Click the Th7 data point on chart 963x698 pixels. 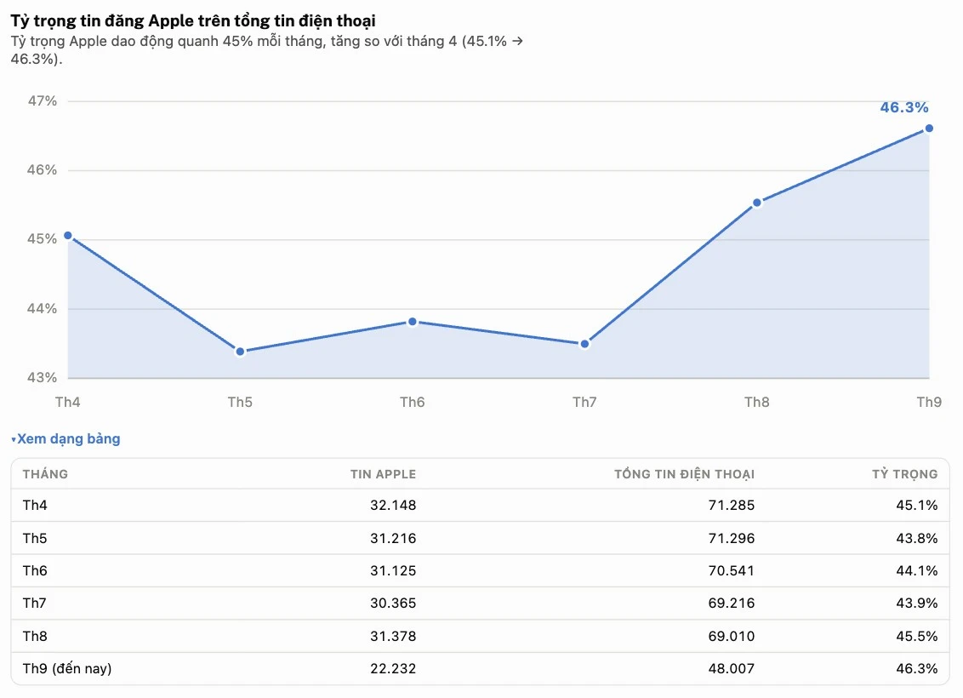[584, 344]
